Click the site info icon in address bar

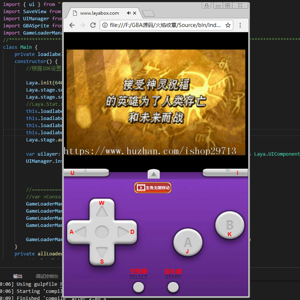[105, 25]
